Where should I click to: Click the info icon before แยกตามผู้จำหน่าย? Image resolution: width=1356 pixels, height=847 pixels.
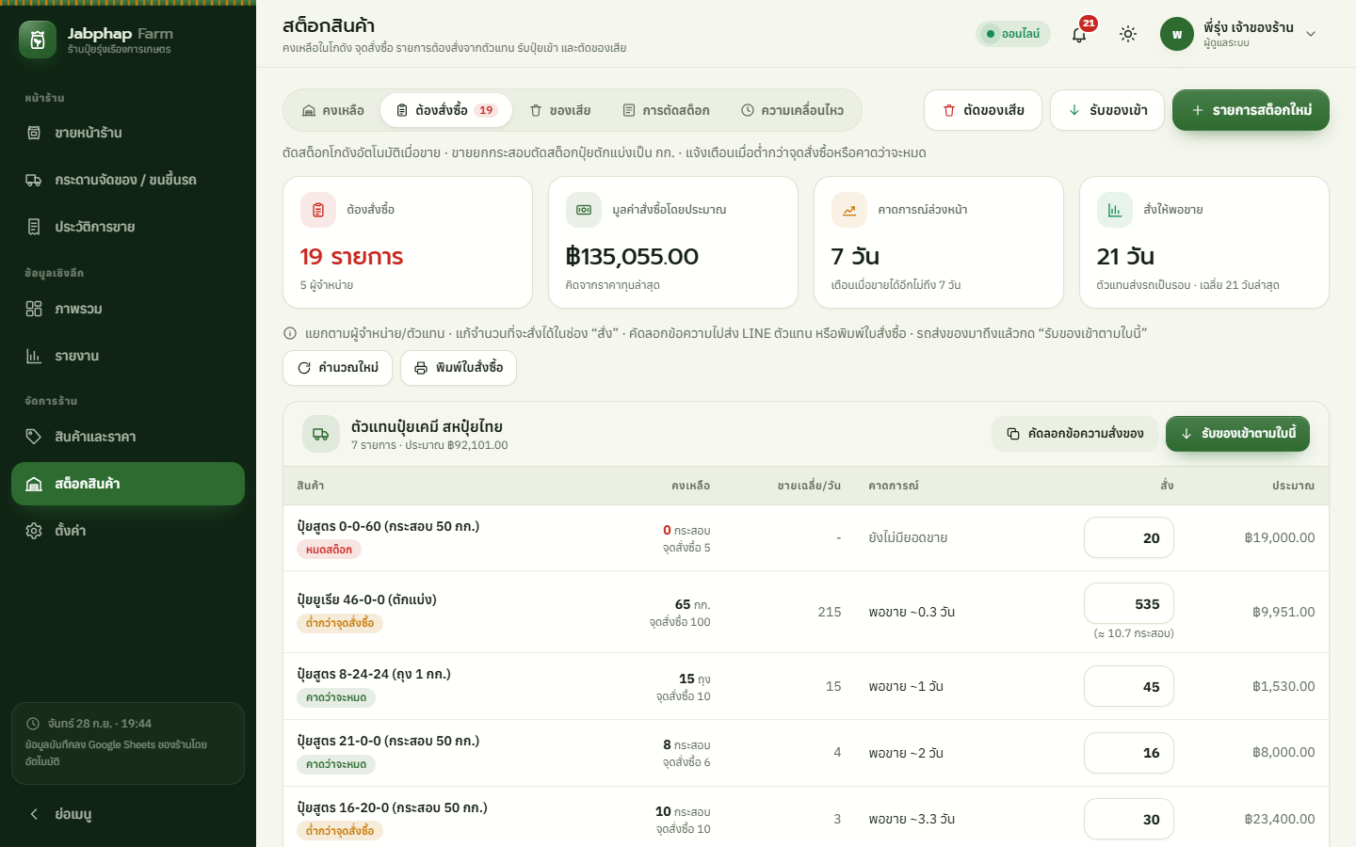click(x=290, y=333)
